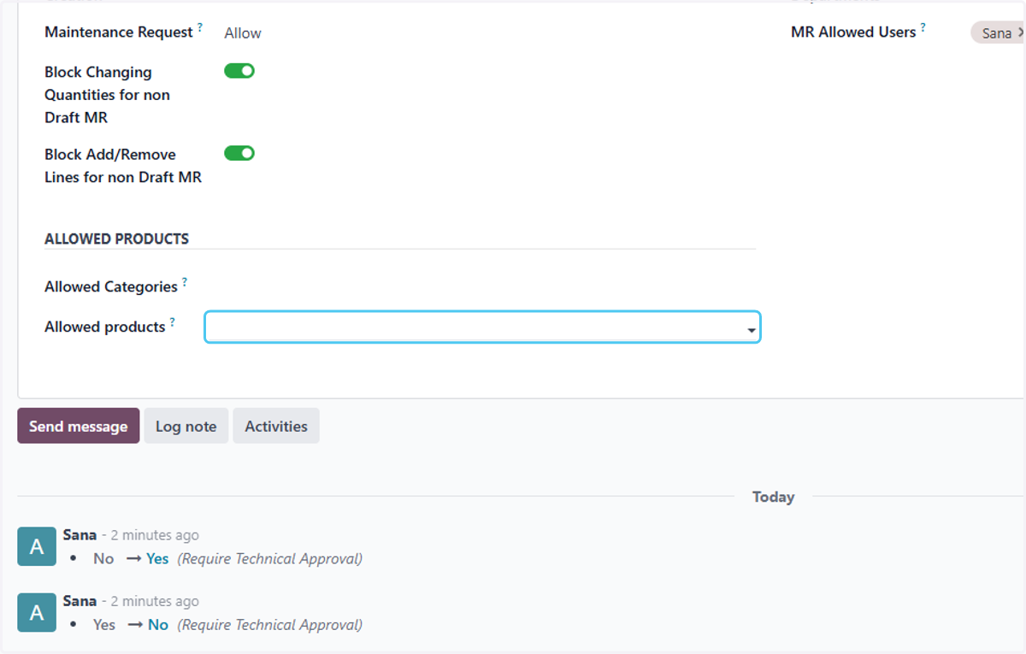Click help icon next to MR Allowed Users
Image resolution: width=1026 pixels, height=654 pixels.
coord(923,27)
